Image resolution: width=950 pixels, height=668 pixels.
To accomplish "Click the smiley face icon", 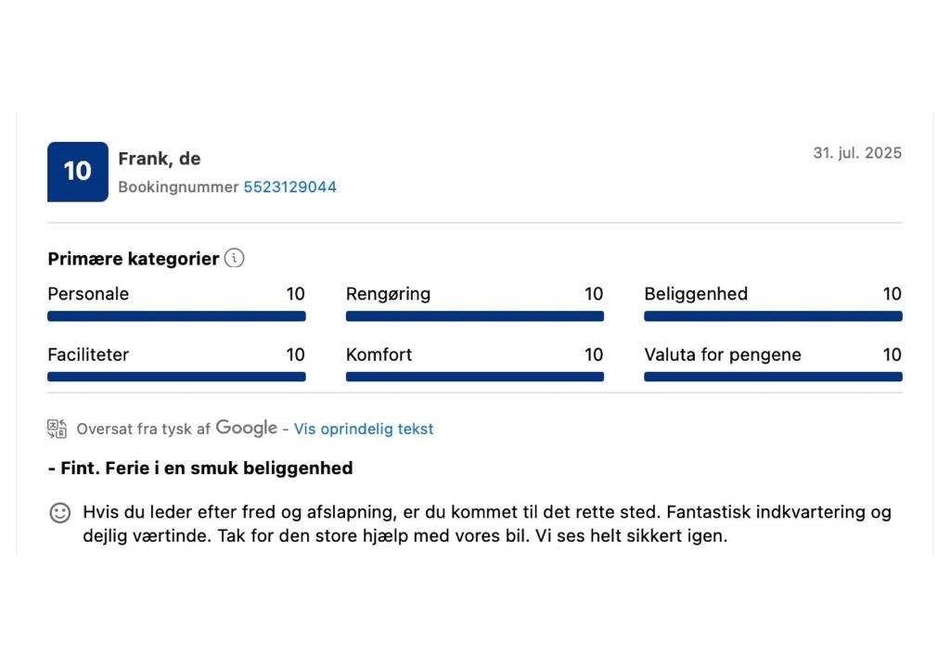I will pos(60,513).
